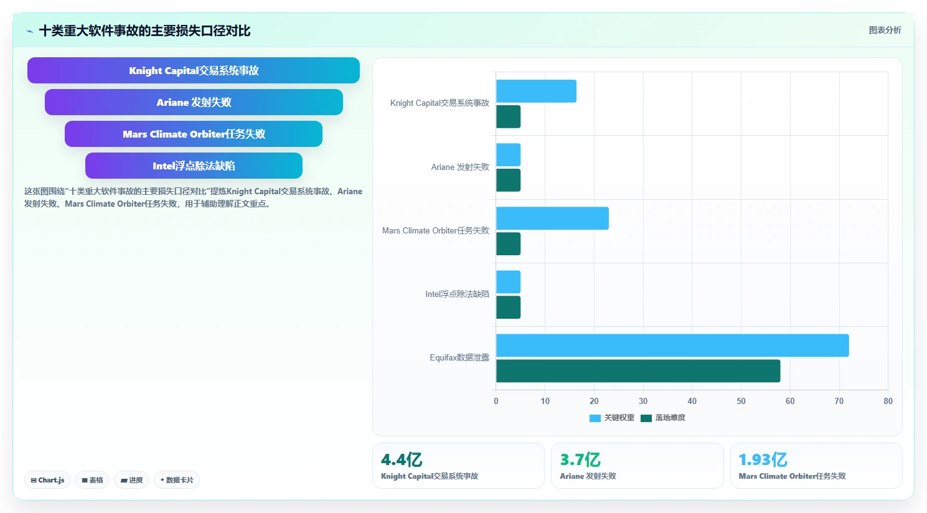This screenshot has width=927, height=513.
Task: Click the x-axis tick label 0
Action: pos(496,401)
